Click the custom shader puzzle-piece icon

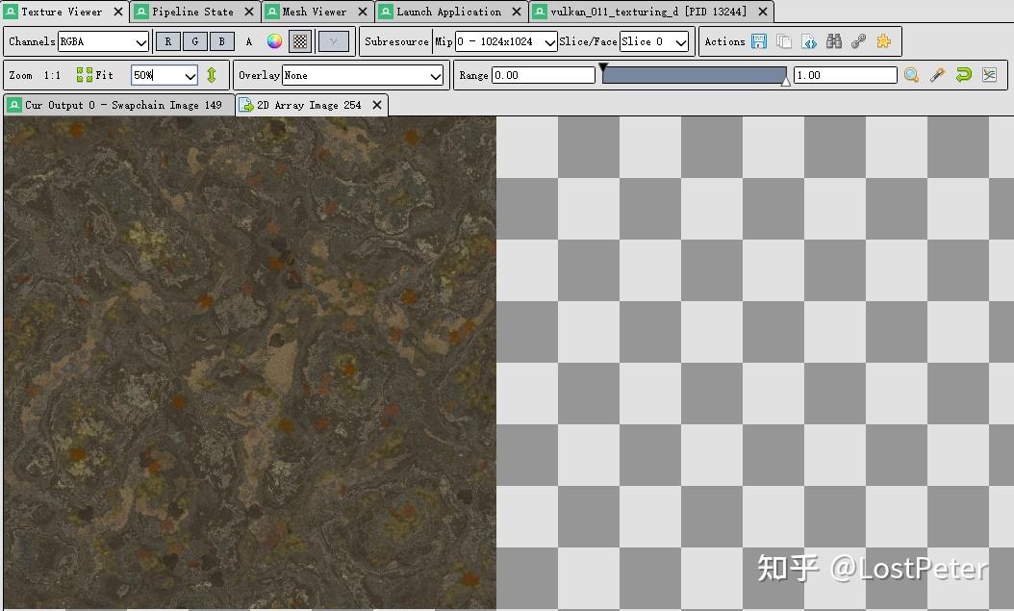pos(882,41)
